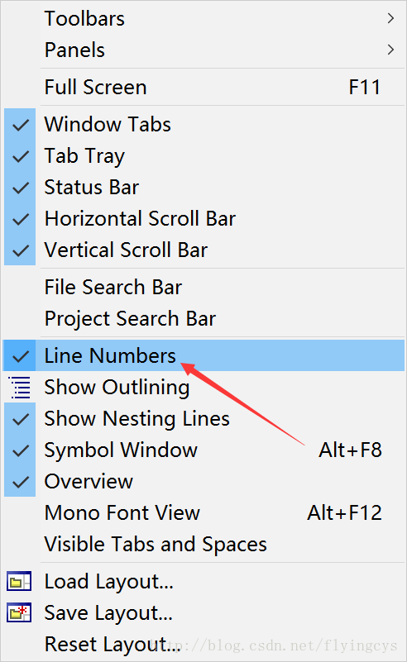The height and width of the screenshot is (662, 407).
Task: Click the checkmark beside Show Nesting Lines
Action: 21,419
